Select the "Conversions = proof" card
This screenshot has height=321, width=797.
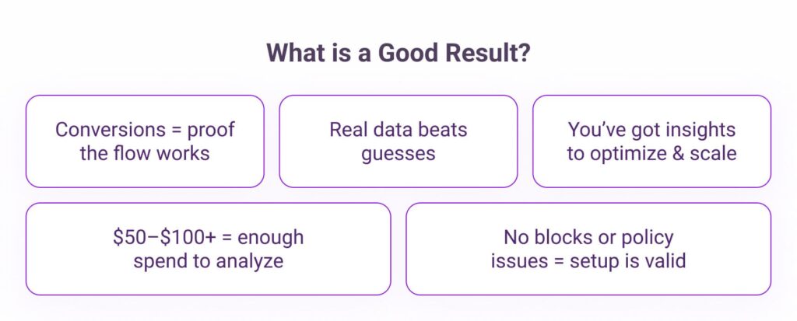[145, 141]
